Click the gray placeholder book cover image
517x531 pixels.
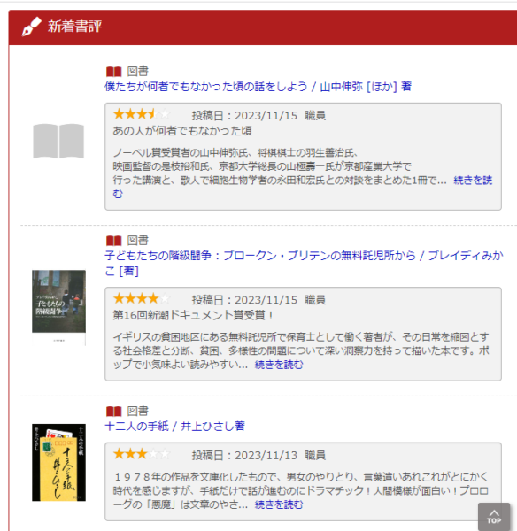pos(58,141)
